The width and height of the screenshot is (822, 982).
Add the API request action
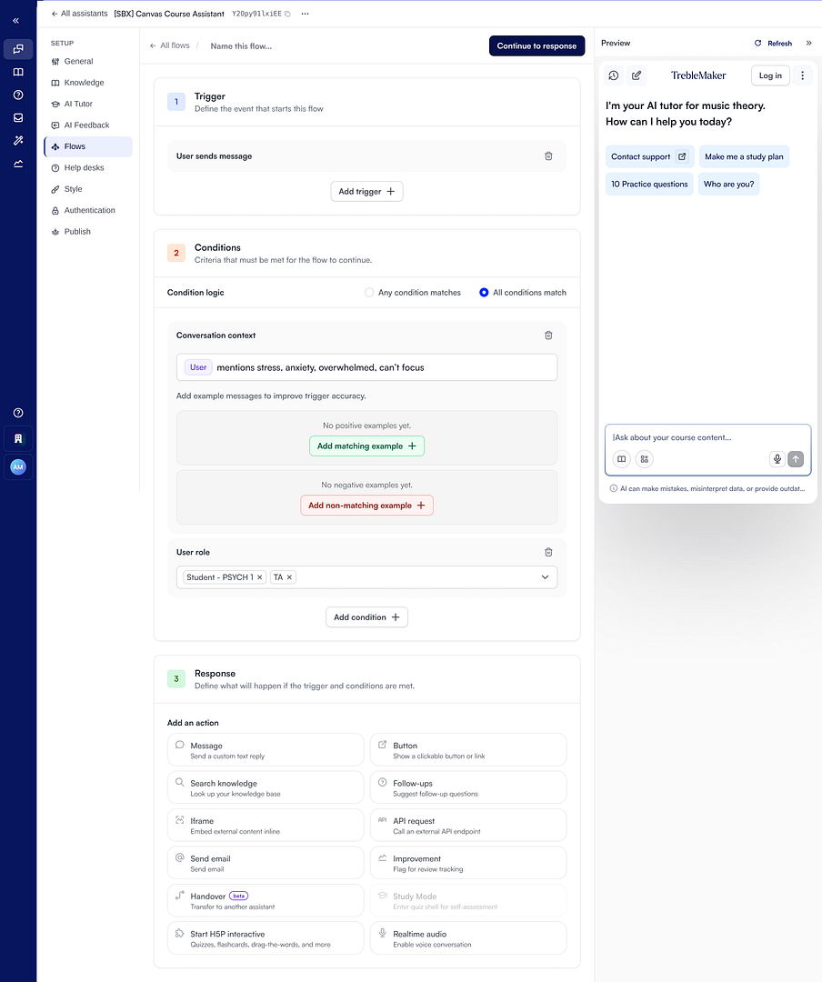(x=468, y=825)
